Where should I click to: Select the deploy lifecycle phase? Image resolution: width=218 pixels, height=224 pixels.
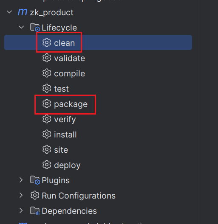pyautogui.click(x=67, y=165)
